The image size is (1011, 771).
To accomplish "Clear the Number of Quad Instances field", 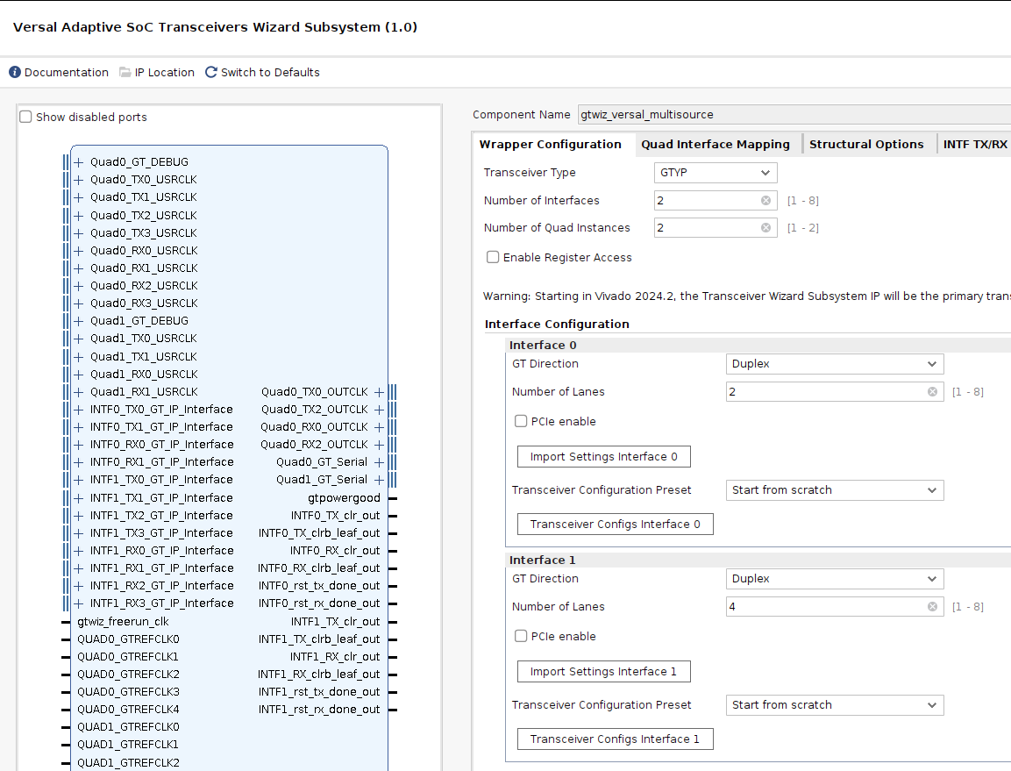I will [765, 228].
